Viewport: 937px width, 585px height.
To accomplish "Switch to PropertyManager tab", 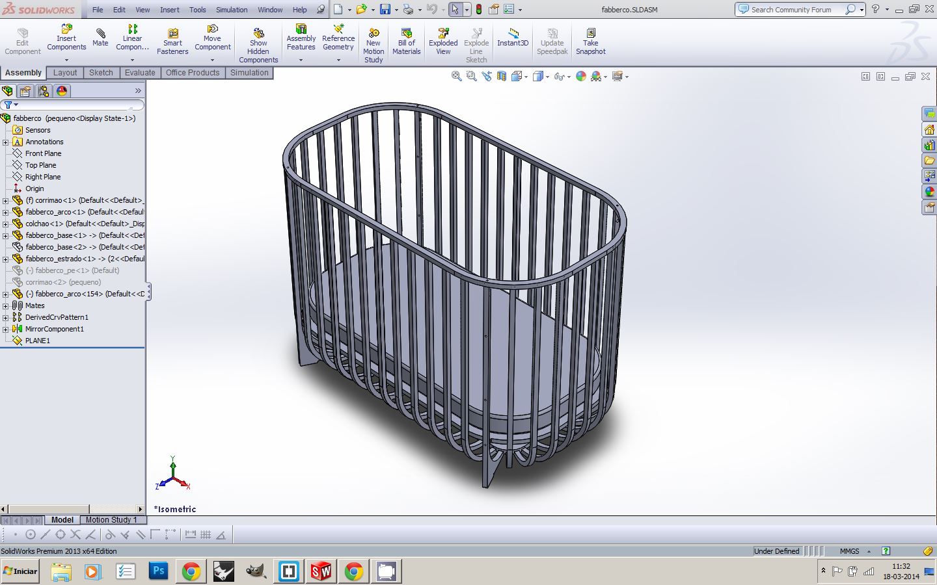I will [x=25, y=91].
